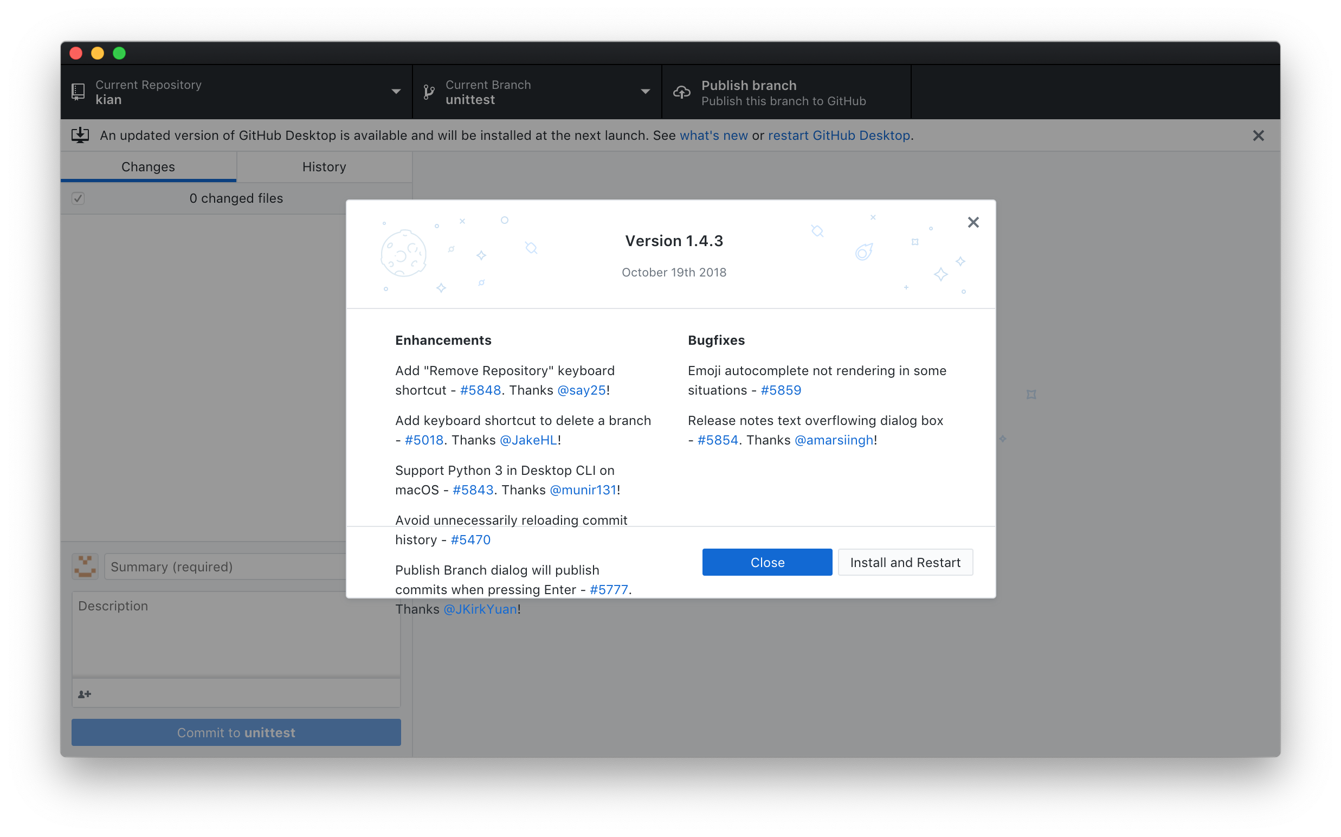Switch to the History tab

324,166
